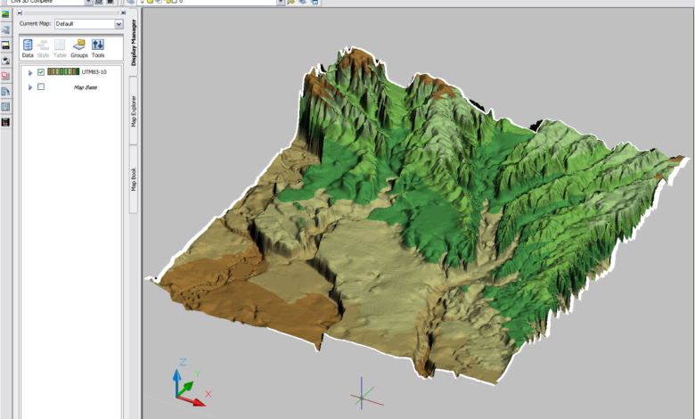
Task: Select the Display Manager tab
Action: 134,45
